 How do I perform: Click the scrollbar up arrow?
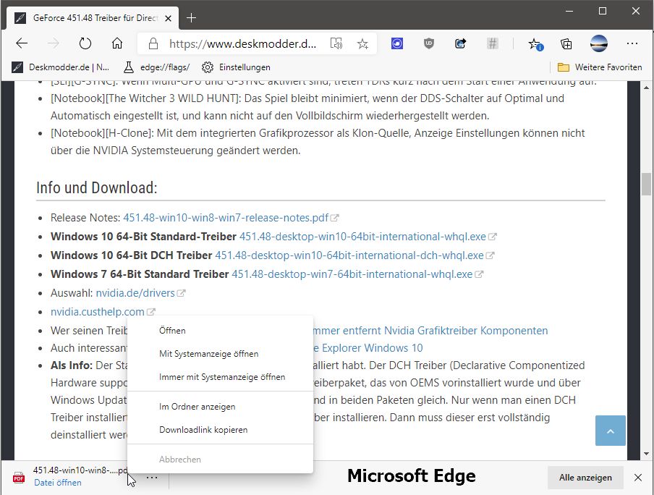[x=646, y=88]
